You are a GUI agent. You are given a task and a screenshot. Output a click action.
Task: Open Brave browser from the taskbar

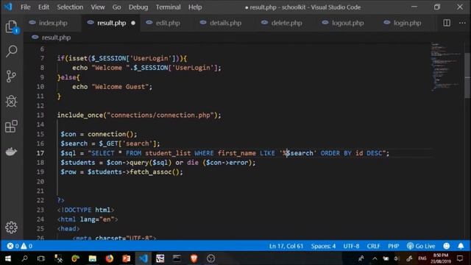click(x=194, y=258)
